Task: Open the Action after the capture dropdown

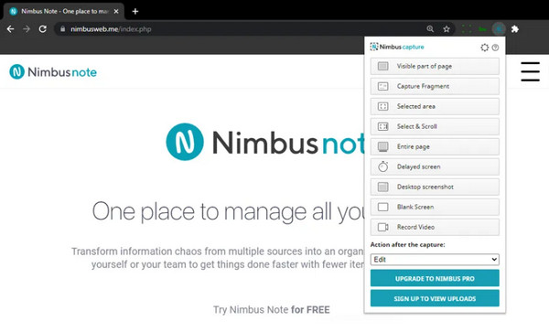Action: (x=435, y=259)
